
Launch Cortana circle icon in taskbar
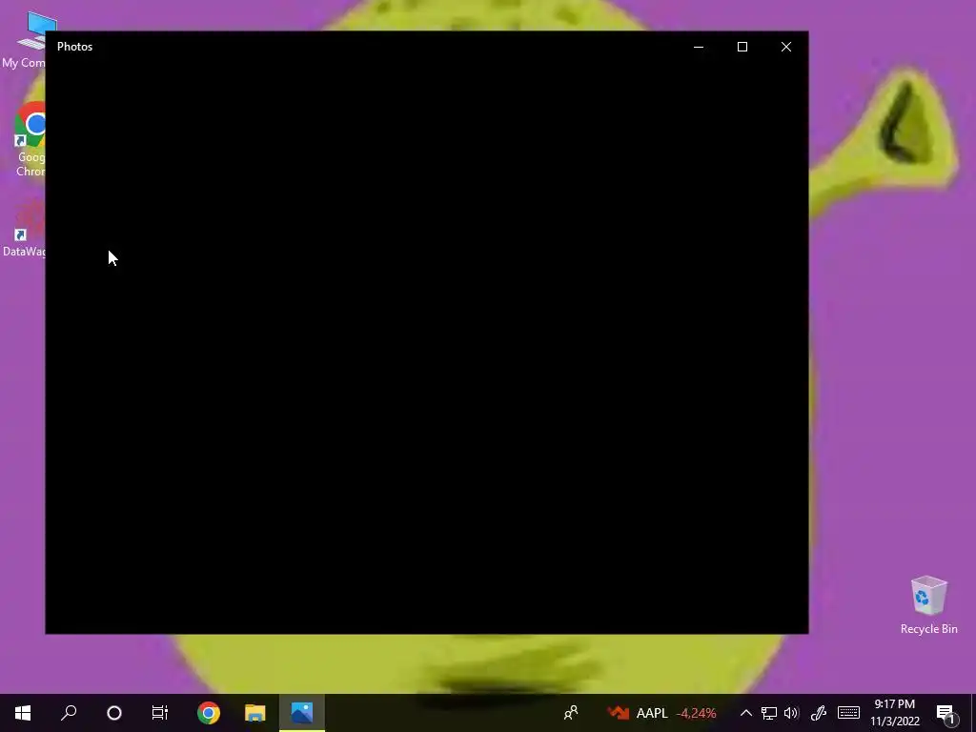[114, 713]
